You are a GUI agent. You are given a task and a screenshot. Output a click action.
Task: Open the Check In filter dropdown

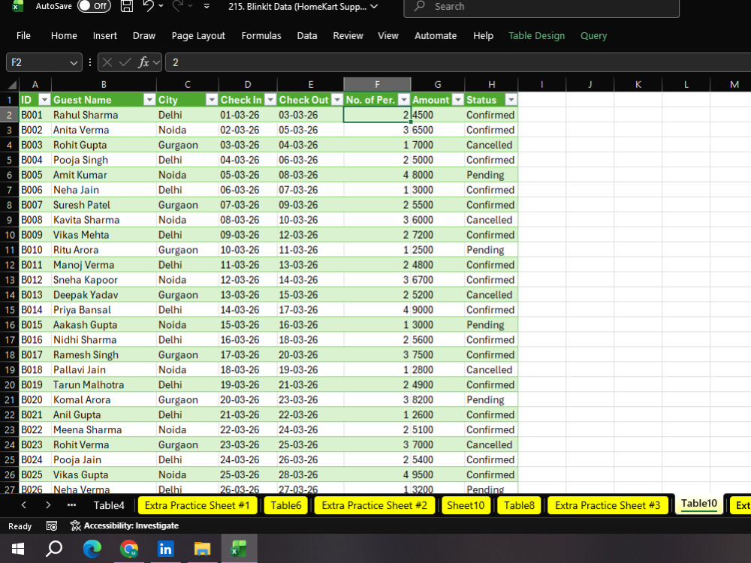tap(270, 100)
